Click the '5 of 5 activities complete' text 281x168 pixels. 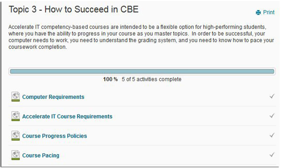[151, 79]
